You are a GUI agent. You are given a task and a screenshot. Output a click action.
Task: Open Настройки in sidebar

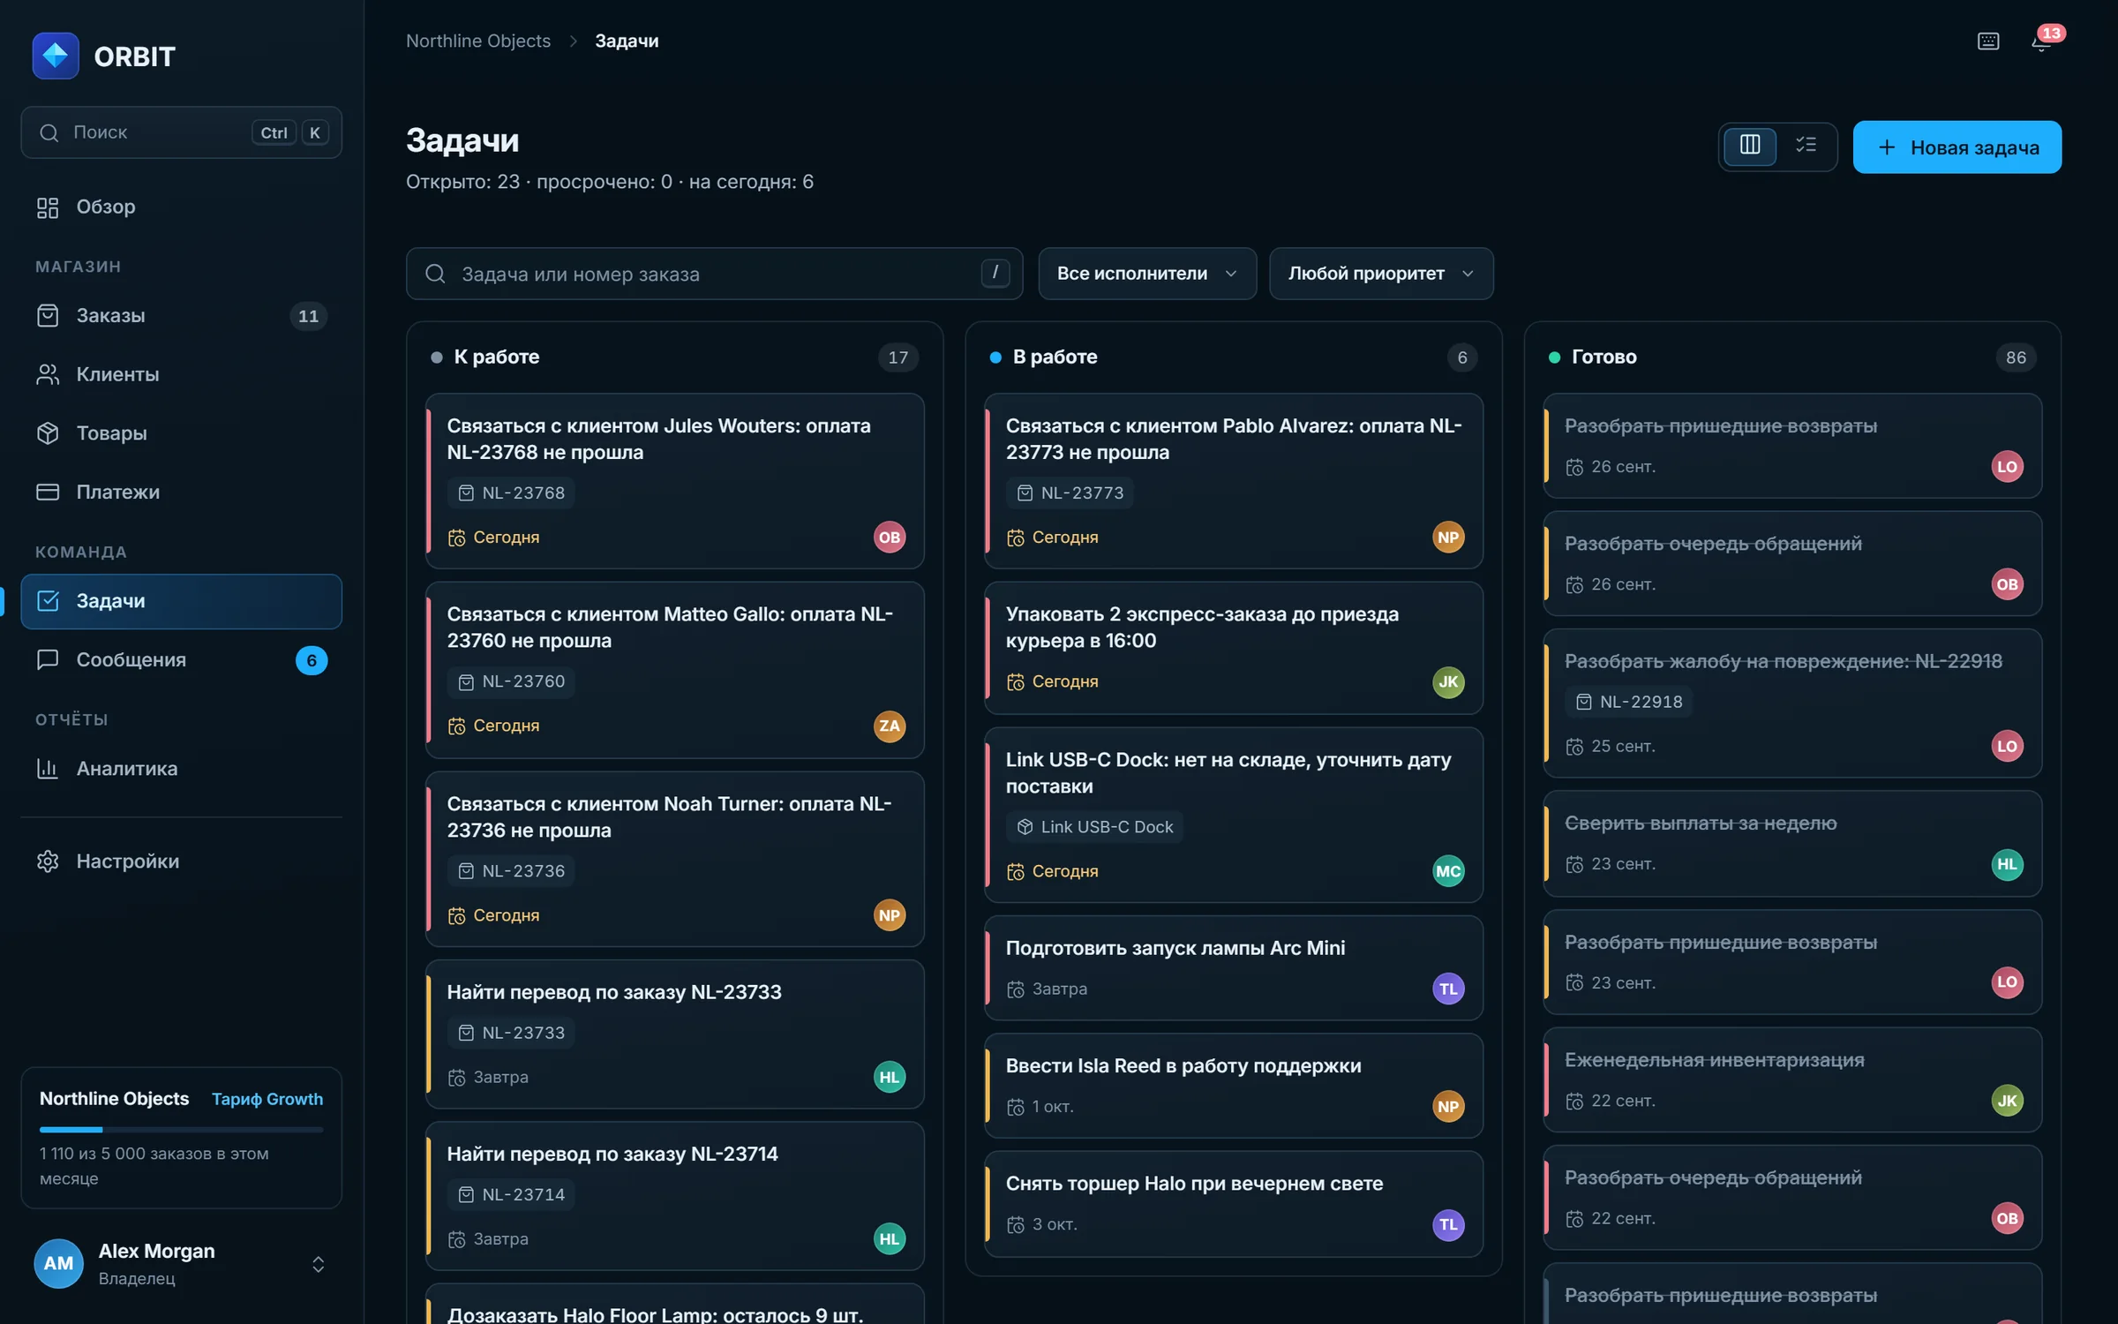(181, 861)
